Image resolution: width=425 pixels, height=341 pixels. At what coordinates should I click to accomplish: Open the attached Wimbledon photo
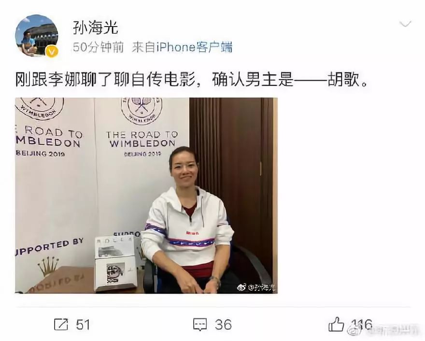pyautogui.click(x=146, y=196)
